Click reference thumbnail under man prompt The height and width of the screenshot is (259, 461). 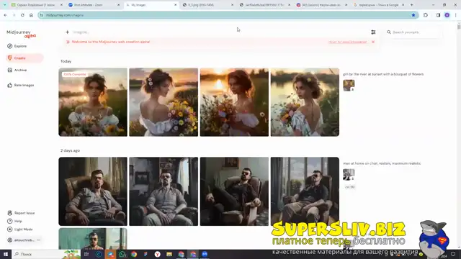tap(349, 174)
